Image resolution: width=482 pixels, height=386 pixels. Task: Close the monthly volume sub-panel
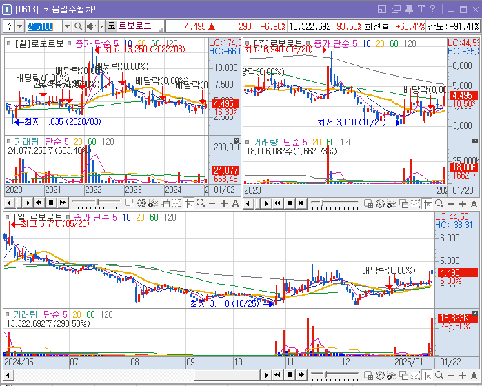[x=236, y=141]
